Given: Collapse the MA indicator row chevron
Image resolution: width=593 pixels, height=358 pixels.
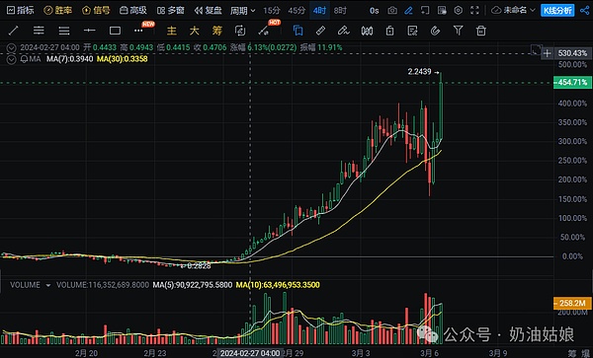Looking at the screenshot, I should click(11, 59).
